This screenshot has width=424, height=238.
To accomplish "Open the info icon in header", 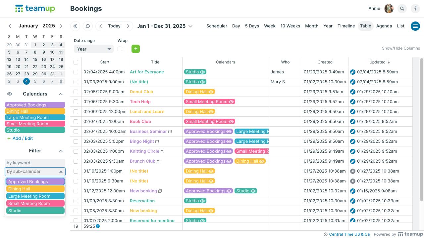I will [x=415, y=9].
